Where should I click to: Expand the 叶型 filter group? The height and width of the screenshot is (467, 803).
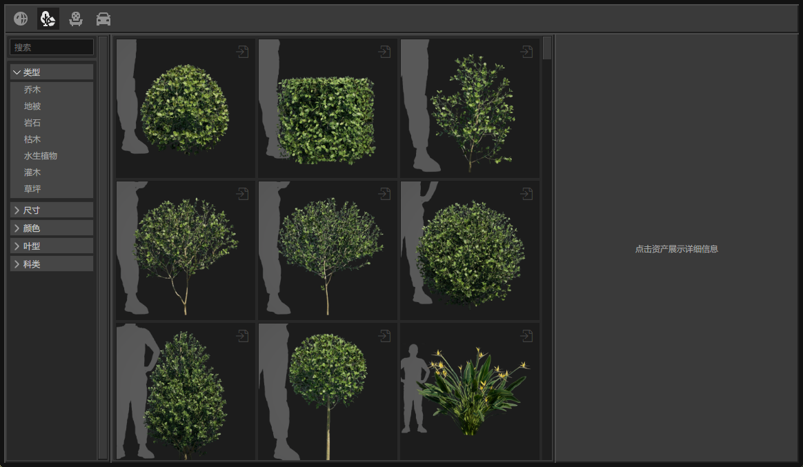(x=51, y=246)
